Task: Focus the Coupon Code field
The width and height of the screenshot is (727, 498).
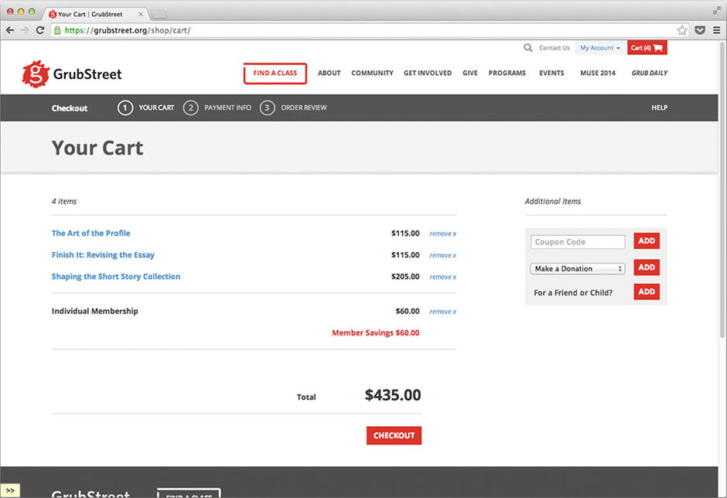Action: pyautogui.click(x=577, y=241)
